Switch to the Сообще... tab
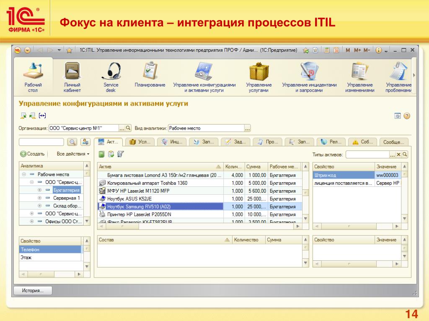Image resolution: width=429 pixels, height=321 pixels. tap(394, 142)
